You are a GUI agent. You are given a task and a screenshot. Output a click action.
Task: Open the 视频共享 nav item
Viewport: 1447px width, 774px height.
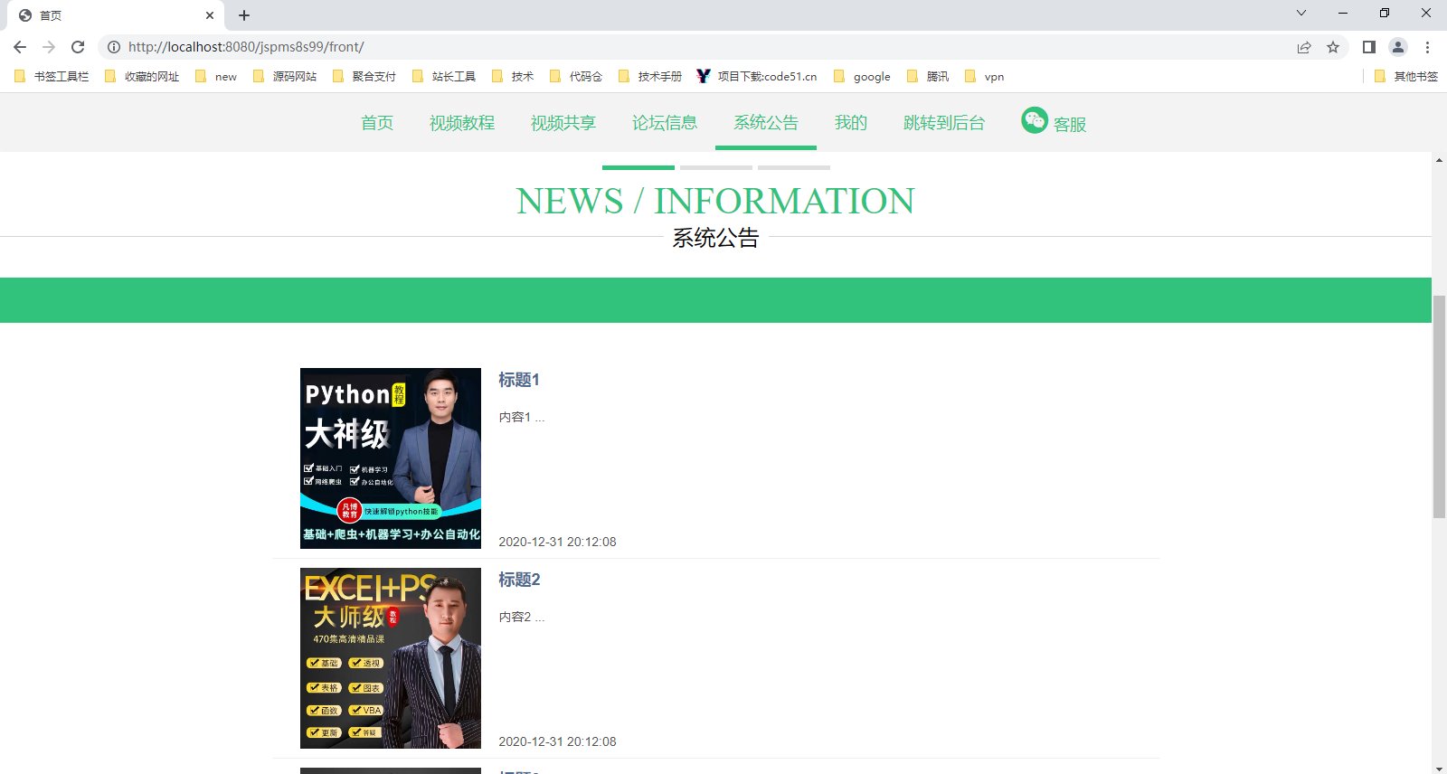[x=563, y=123]
